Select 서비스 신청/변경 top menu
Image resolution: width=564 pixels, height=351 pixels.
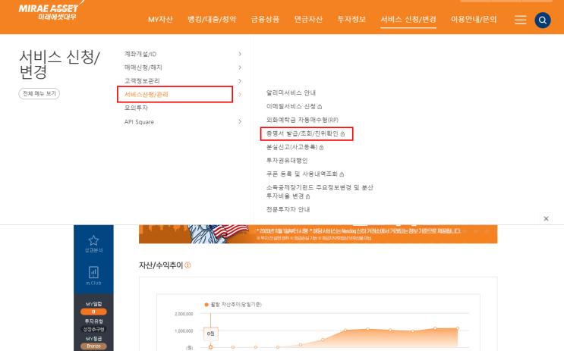[x=408, y=20]
